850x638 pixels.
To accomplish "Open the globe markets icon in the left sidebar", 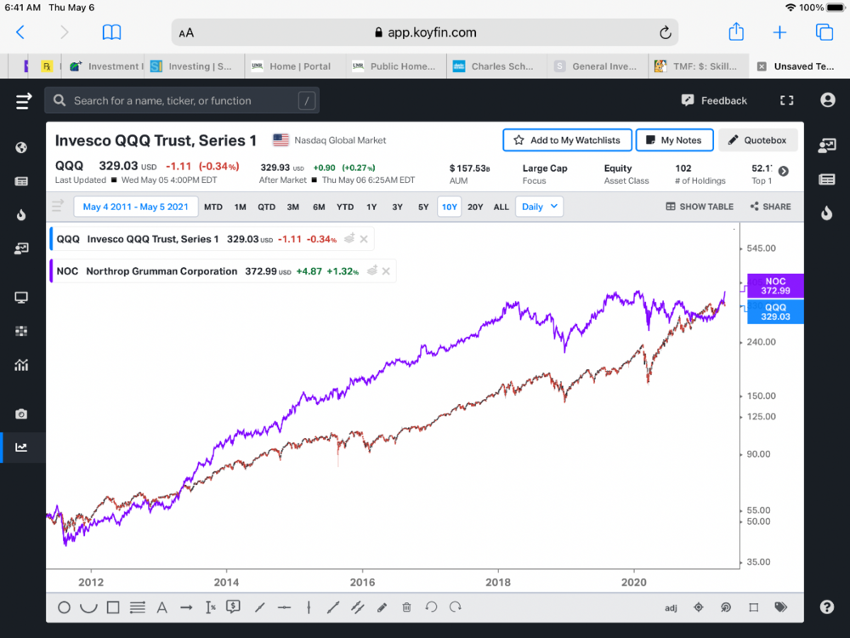I will click(21, 147).
